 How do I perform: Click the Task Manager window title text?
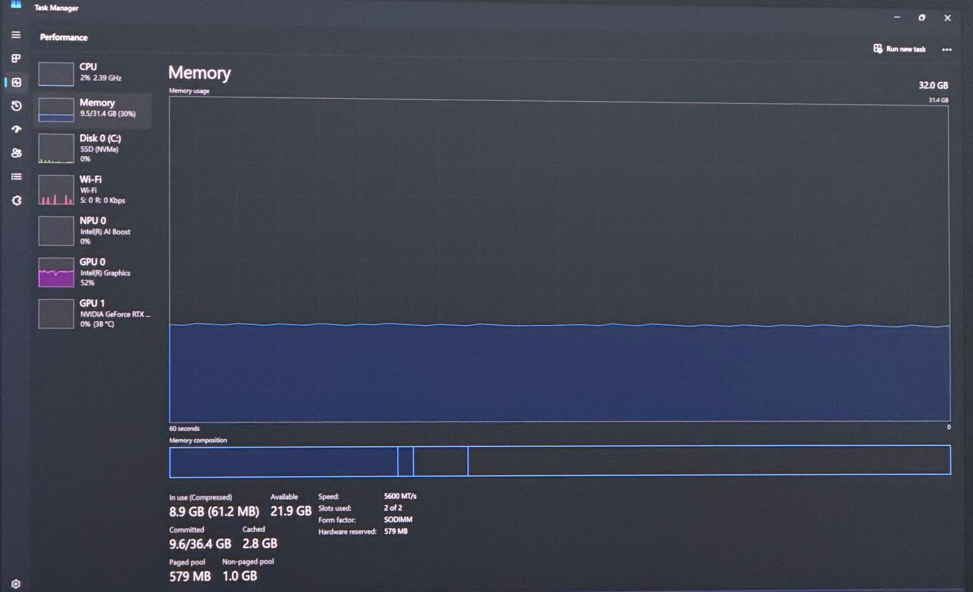pos(56,8)
